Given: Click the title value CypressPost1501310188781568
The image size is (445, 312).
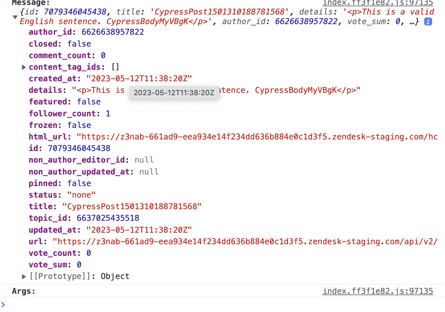Looking at the screenshot, I should [132, 207].
